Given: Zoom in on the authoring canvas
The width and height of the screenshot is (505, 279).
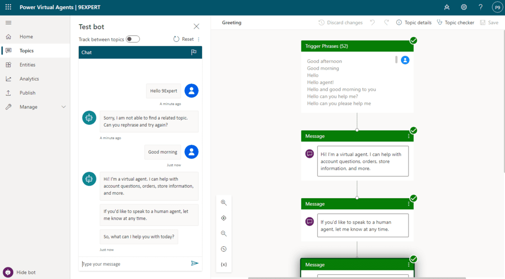Looking at the screenshot, I should pos(224,203).
